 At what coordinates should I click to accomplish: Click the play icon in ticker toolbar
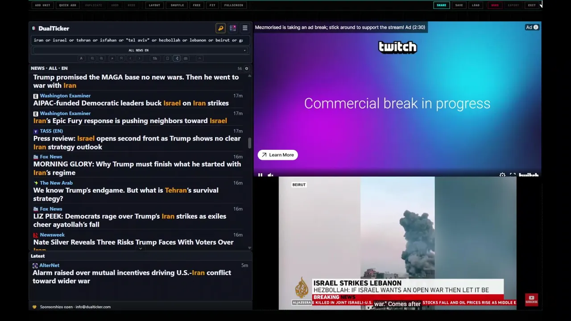click(x=112, y=58)
